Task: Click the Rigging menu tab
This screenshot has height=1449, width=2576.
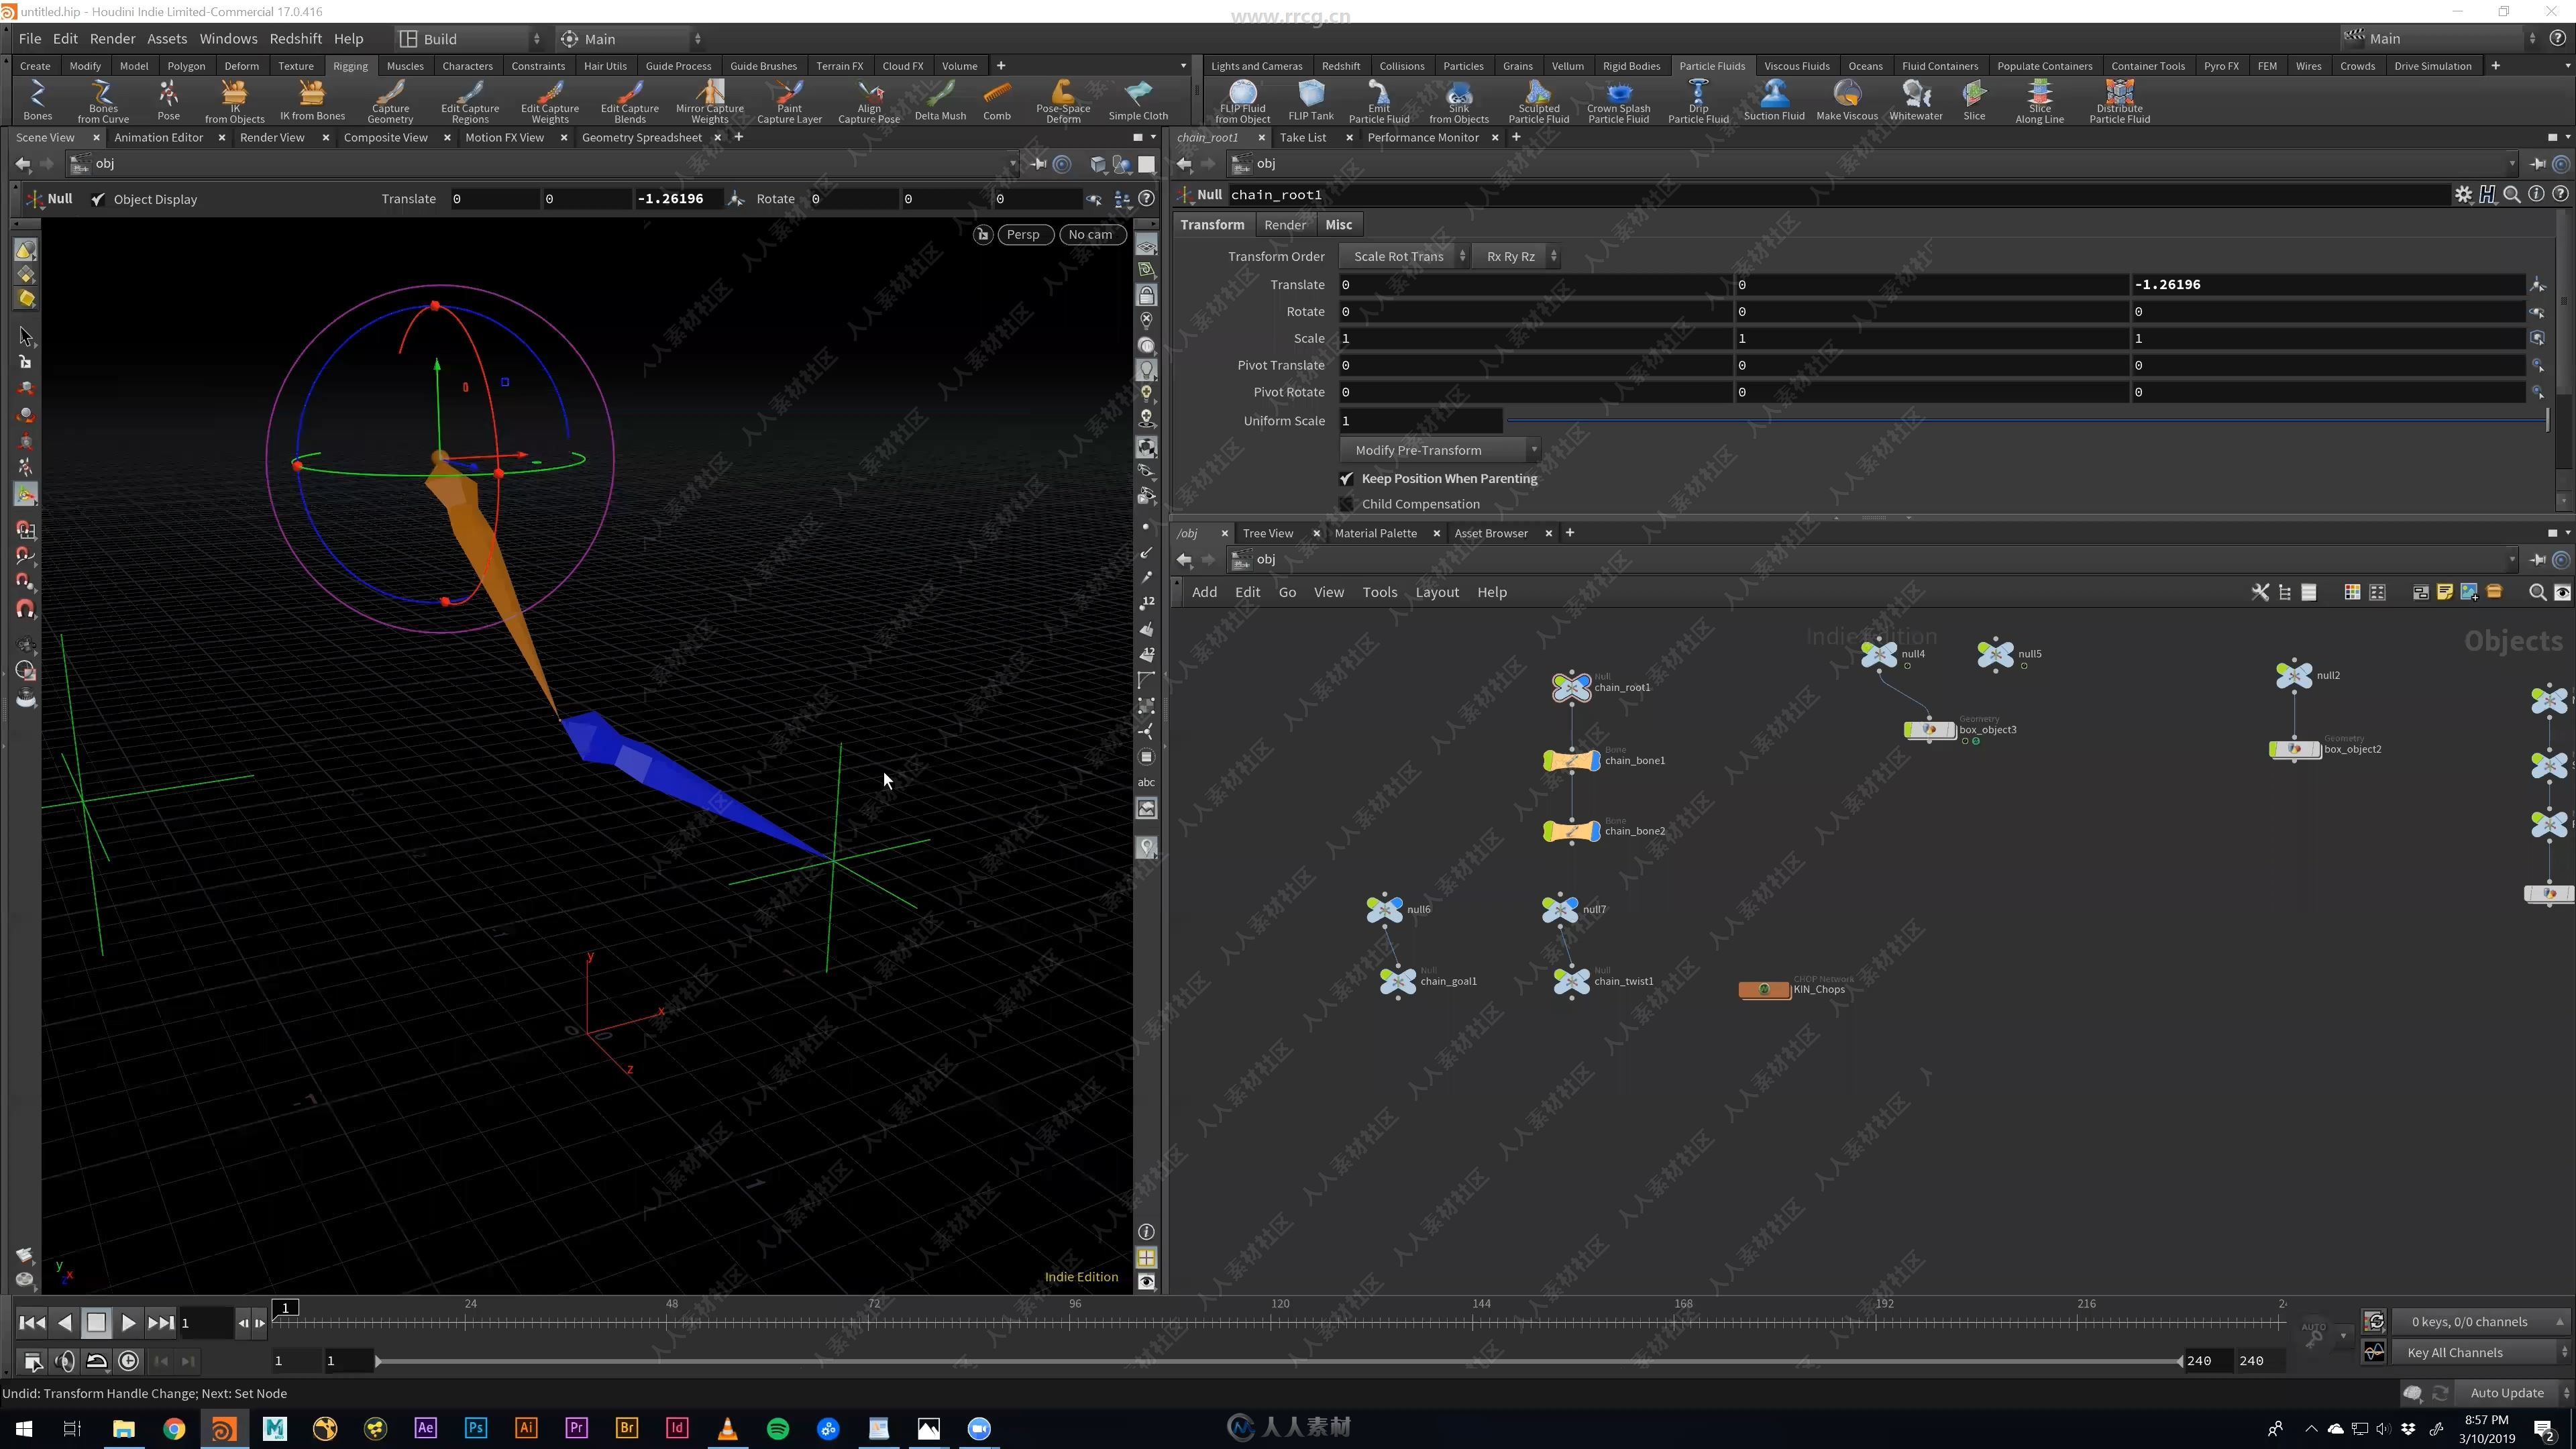Action: click(x=349, y=66)
